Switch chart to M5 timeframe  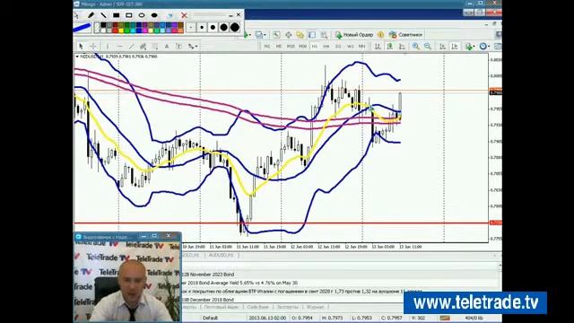[x=279, y=46]
